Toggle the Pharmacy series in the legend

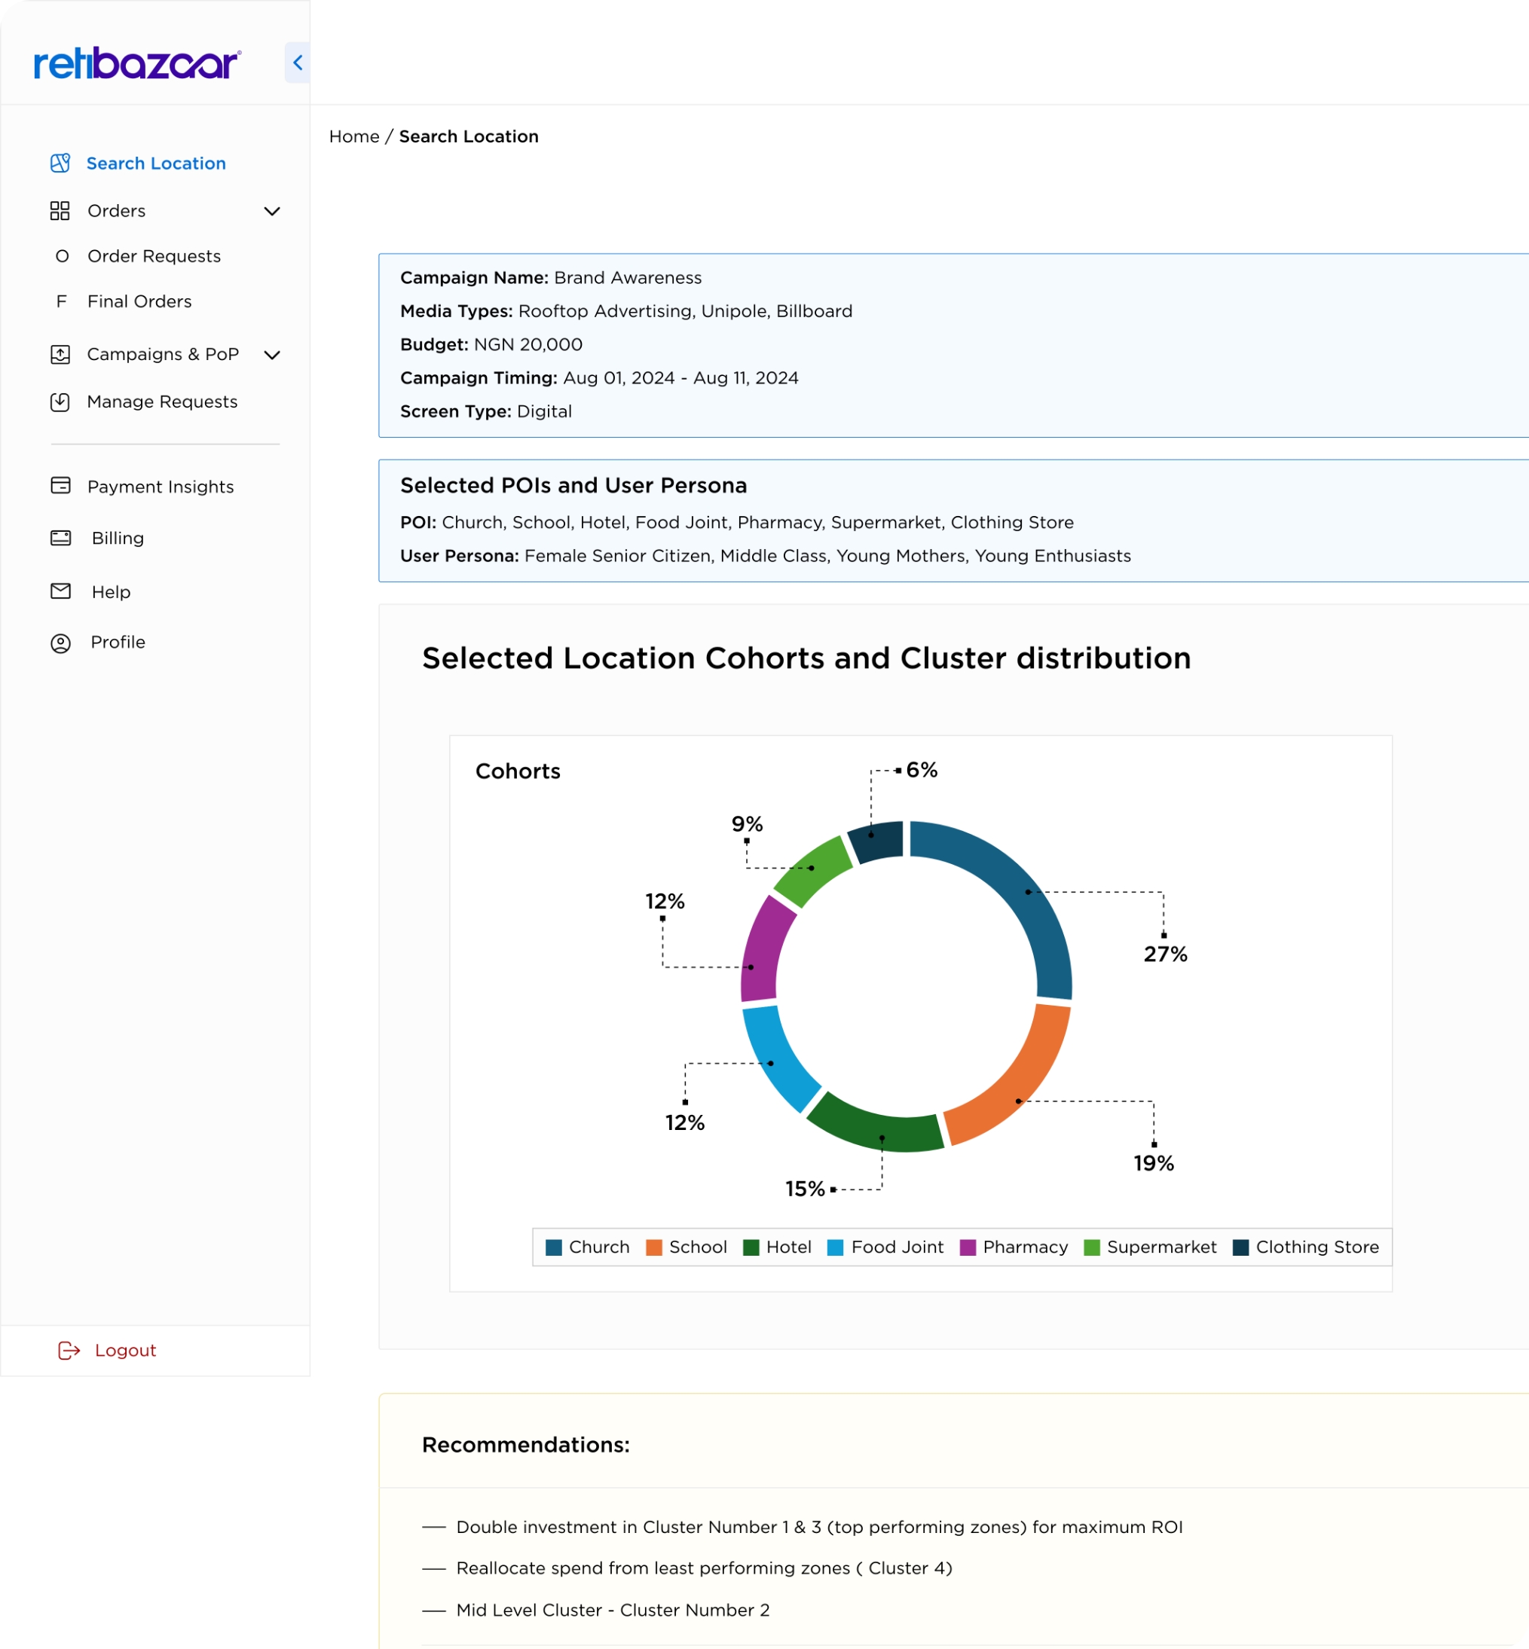[x=1014, y=1247]
